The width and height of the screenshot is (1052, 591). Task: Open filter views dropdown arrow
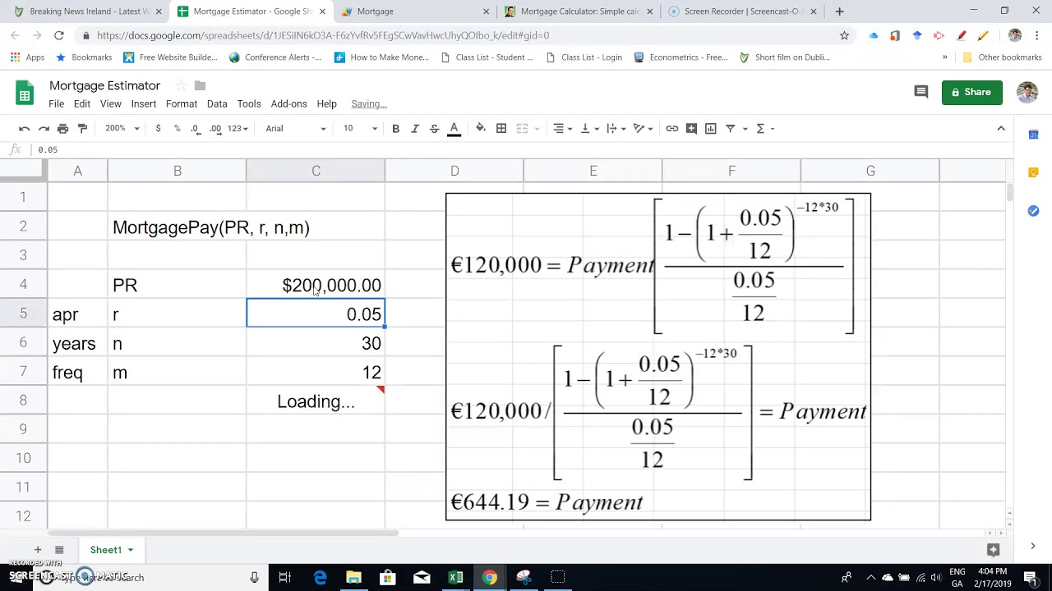(745, 129)
